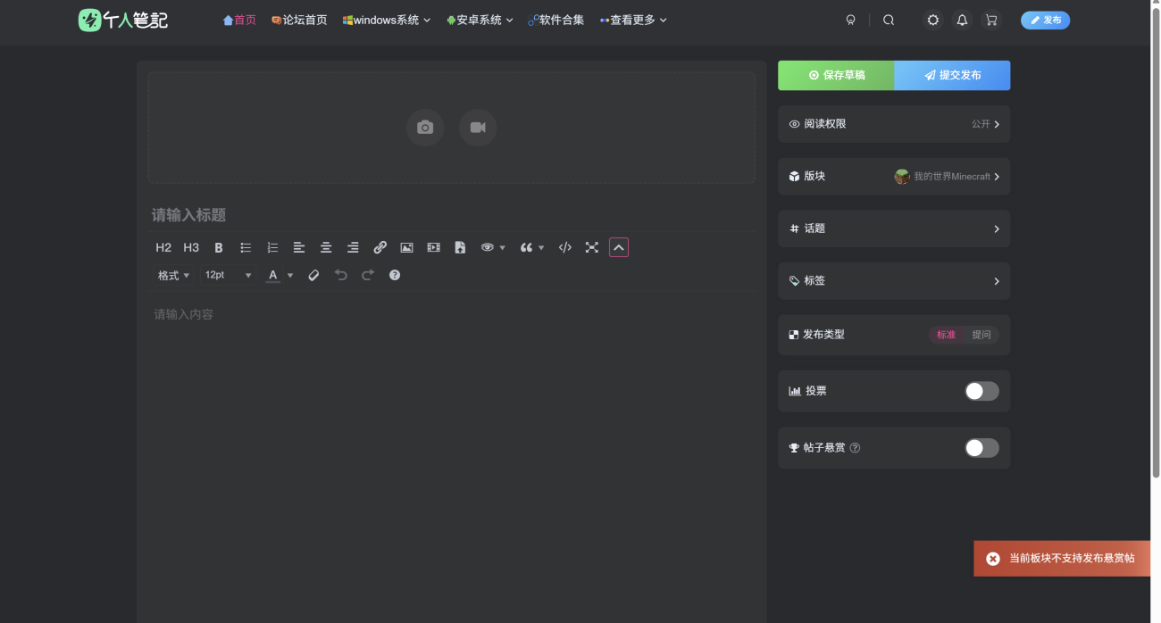1161x623 pixels.
Task: Open the shopping cart icon in header
Action: 991,21
